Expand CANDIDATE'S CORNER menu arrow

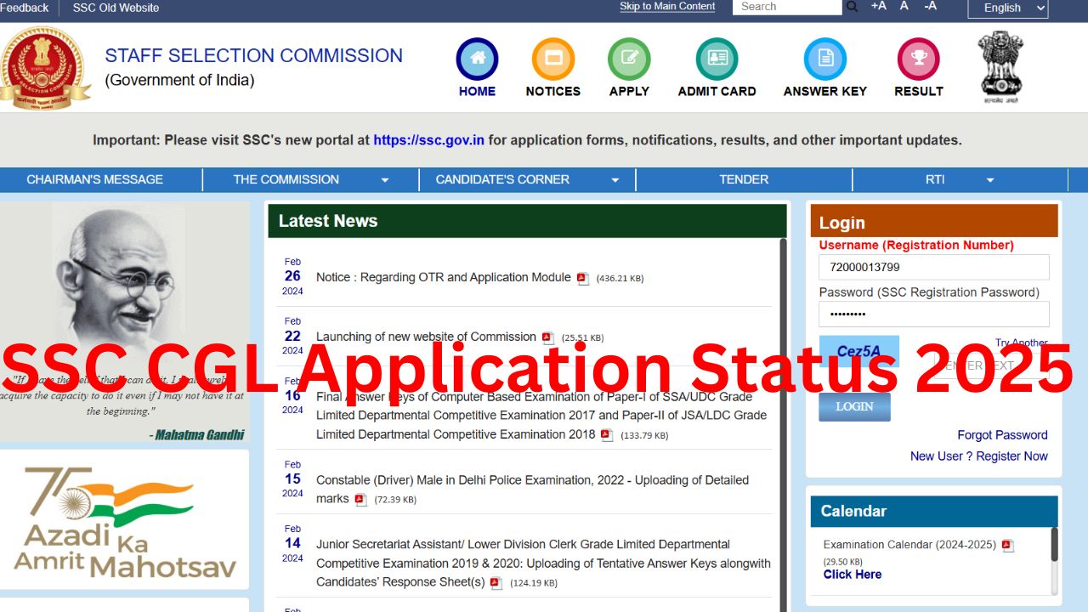(615, 180)
